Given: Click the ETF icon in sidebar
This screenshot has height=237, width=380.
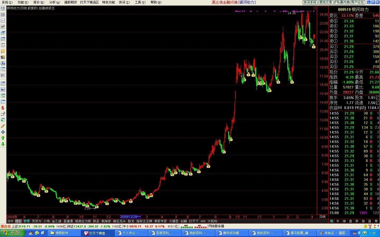Looking at the screenshot, I should pyautogui.click(x=3, y=75).
